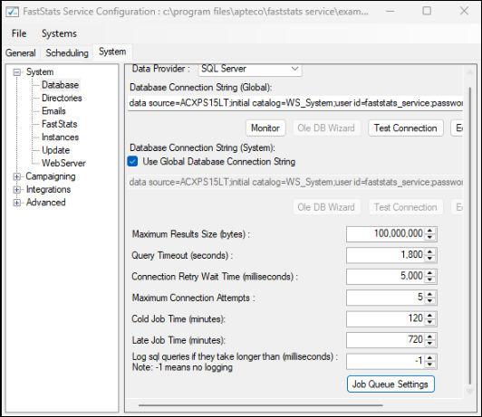This screenshot has height=417, width=482.
Task: Collapse the System tree node
Action: 17,72
